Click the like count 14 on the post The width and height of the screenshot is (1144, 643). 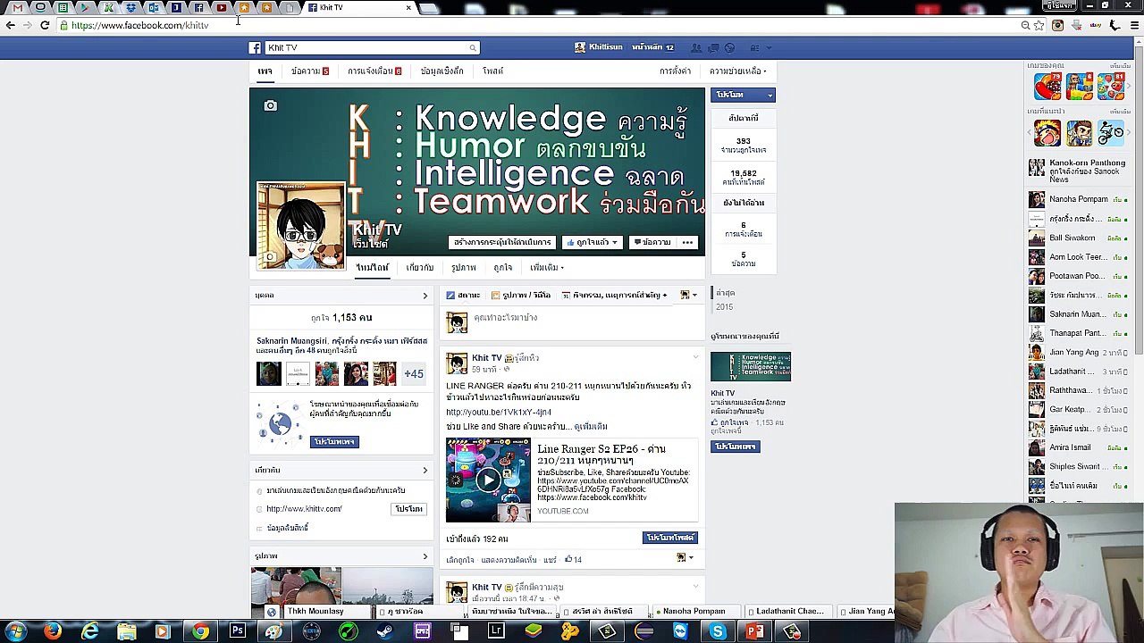(x=573, y=560)
